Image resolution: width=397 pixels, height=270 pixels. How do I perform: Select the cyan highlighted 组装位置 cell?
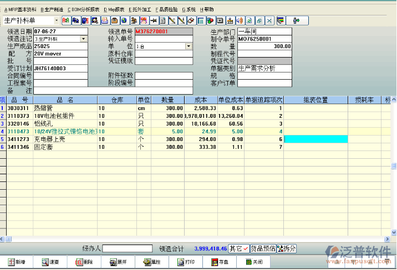(315, 139)
